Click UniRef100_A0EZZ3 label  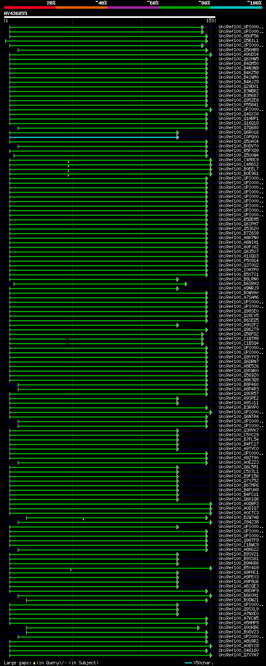pos(239,463)
